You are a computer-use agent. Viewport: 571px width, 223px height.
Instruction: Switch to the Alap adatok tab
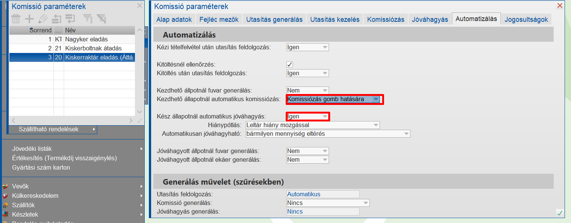[174, 20]
